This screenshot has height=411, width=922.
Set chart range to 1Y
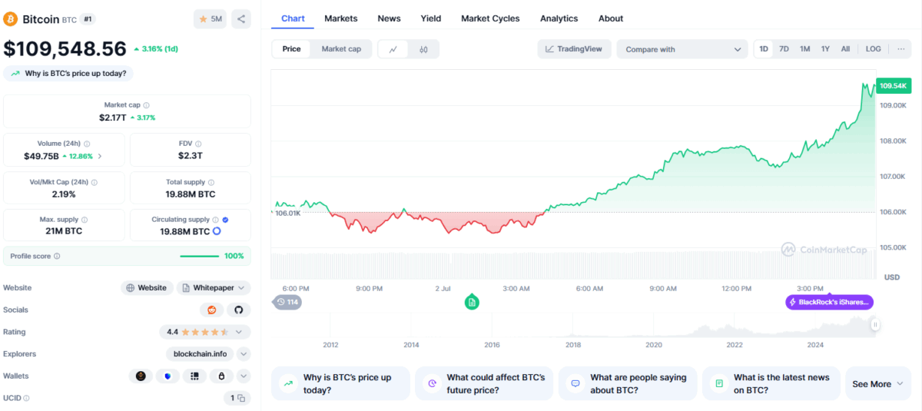pyautogui.click(x=825, y=48)
